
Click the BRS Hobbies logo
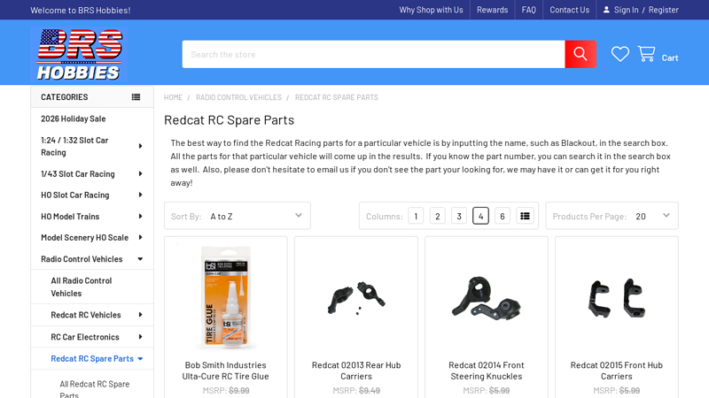click(x=79, y=54)
